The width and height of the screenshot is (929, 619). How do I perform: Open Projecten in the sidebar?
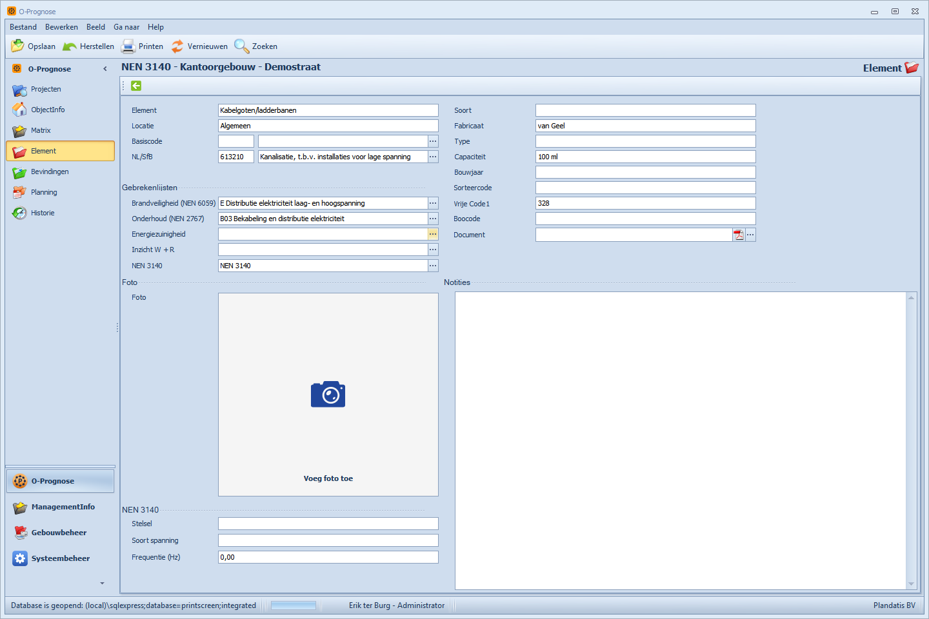(46, 89)
